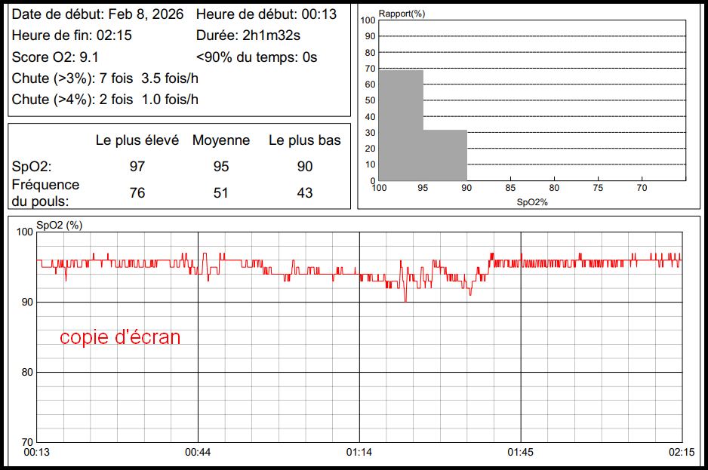Click the "Chute (>4%)" statistics line

105,100
